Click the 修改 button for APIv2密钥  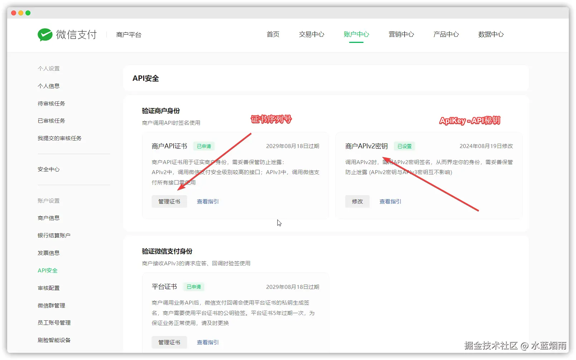pyautogui.click(x=357, y=202)
